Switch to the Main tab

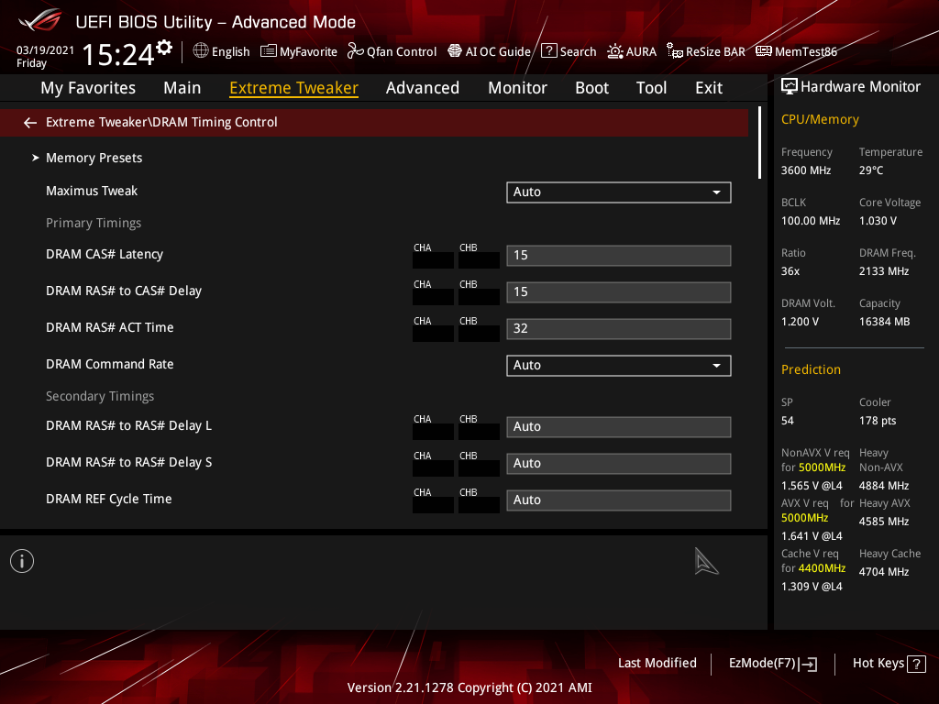182,88
